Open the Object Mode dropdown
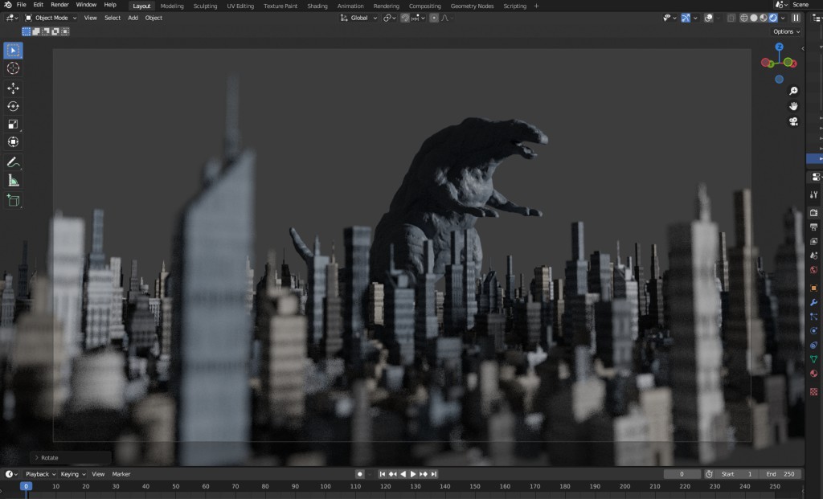 [x=51, y=18]
